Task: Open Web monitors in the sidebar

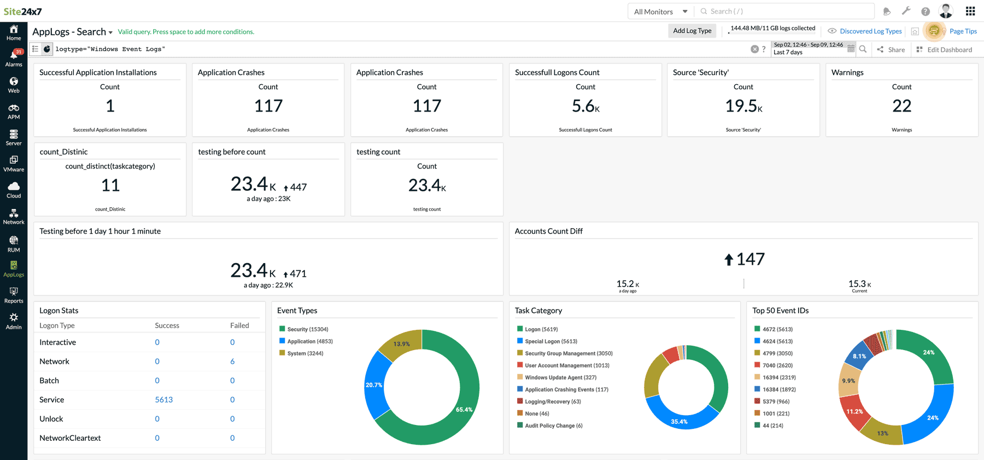Action: (x=14, y=85)
